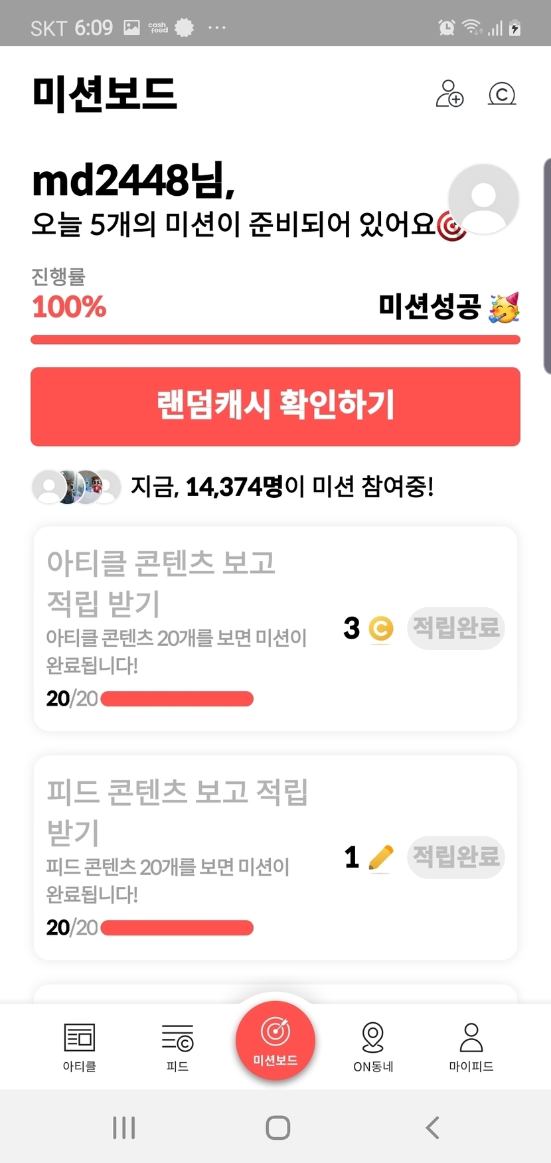551x1163 pixels.
Task: Open the cash coin icon in header
Action: tap(502, 94)
